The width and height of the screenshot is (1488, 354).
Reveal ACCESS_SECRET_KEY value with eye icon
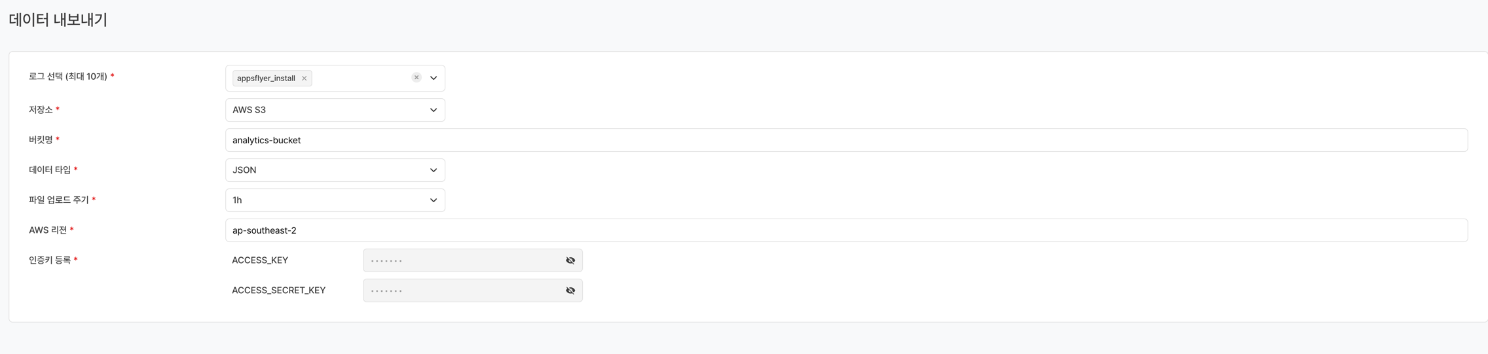coord(570,291)
